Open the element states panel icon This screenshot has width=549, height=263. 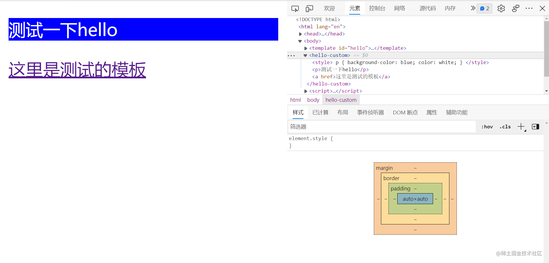pos(535,127)
